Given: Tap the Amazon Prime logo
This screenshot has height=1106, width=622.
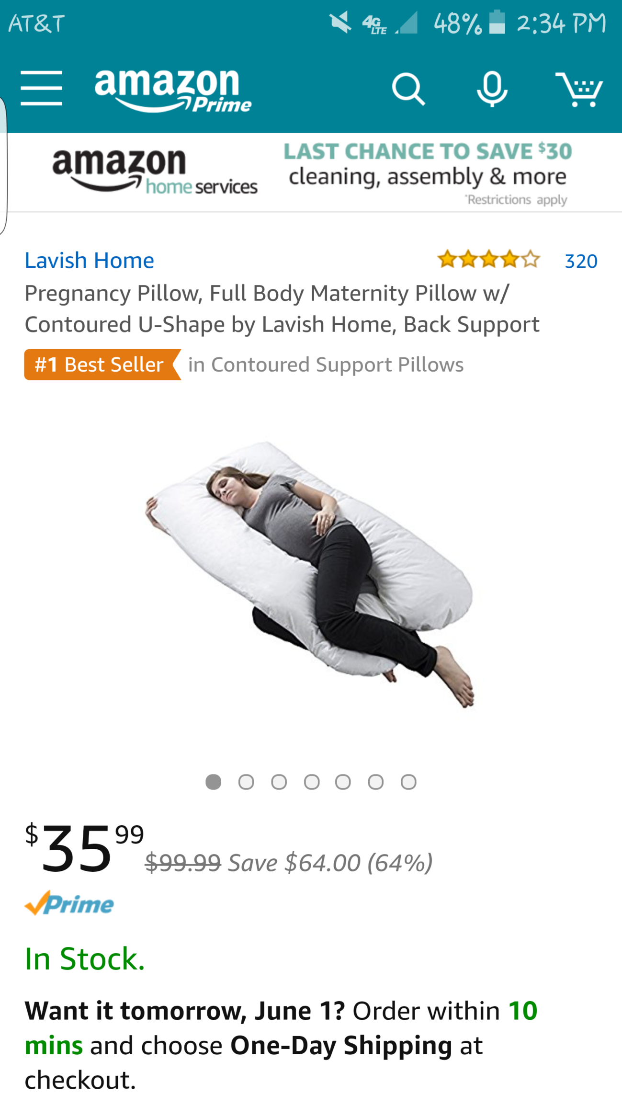Looking at the screenshot, I should coord(173,91).
